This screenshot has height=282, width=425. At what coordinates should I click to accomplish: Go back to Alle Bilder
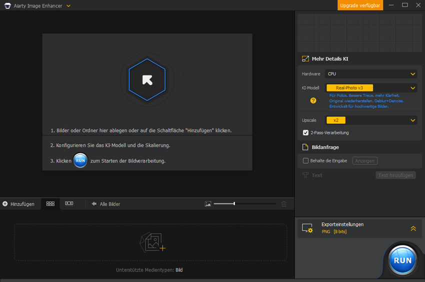(105, 204)
